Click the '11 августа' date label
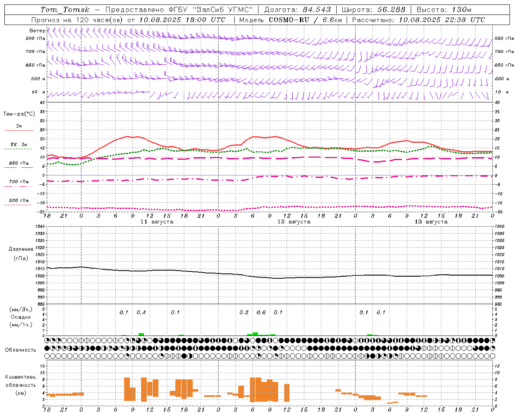 [x=157, y=222]
